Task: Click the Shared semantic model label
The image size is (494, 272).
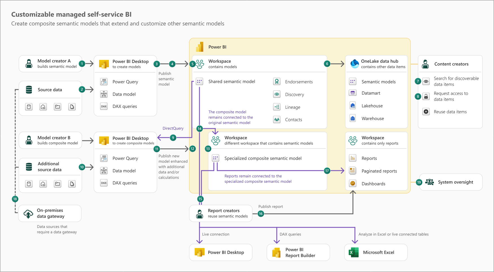Action: click(232, 81)
